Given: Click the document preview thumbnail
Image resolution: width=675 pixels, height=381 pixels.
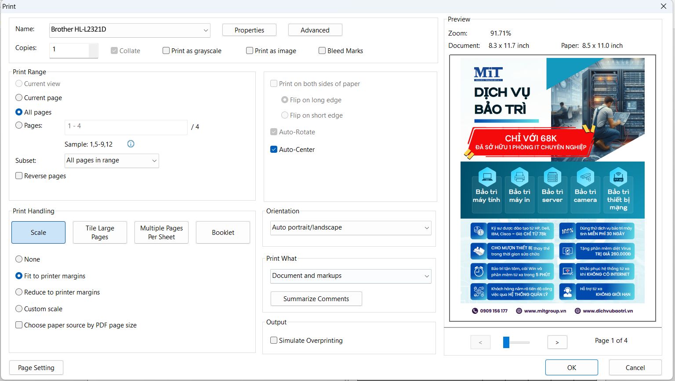Looking at the screenshot, I should pyautogui.click(x=552, y=188).
